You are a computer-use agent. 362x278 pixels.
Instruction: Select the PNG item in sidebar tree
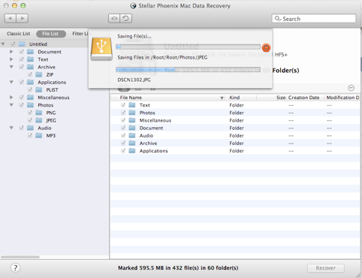pos(51,113)
